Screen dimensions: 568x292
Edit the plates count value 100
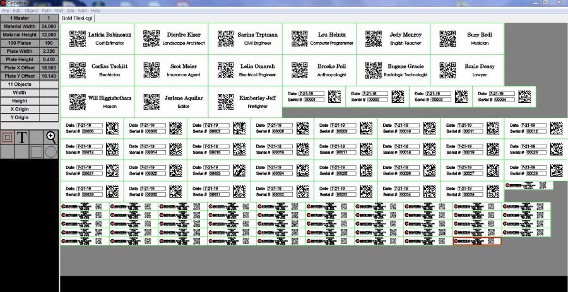point(49,43)
